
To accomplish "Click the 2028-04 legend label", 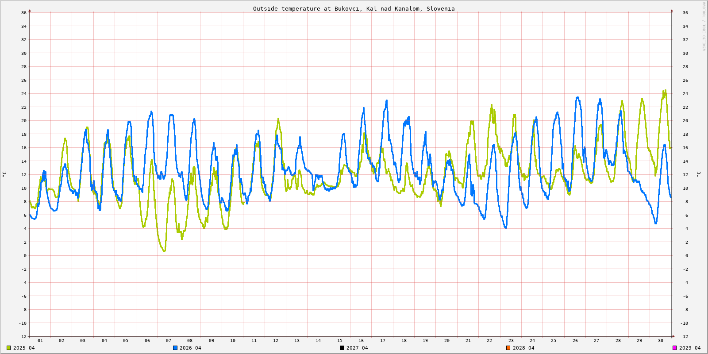I will 523,348.
